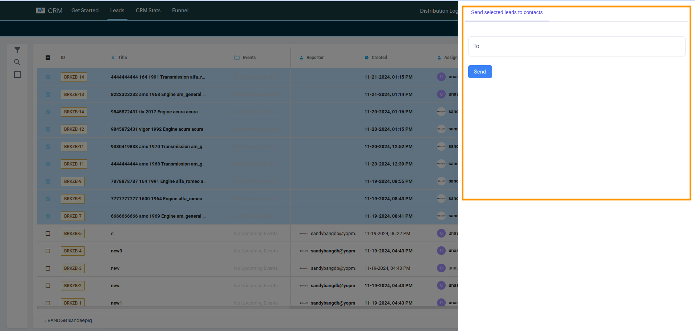Click assignee avatar for BRKZB-7 row
695x331 pixels.
click(441, 216)
